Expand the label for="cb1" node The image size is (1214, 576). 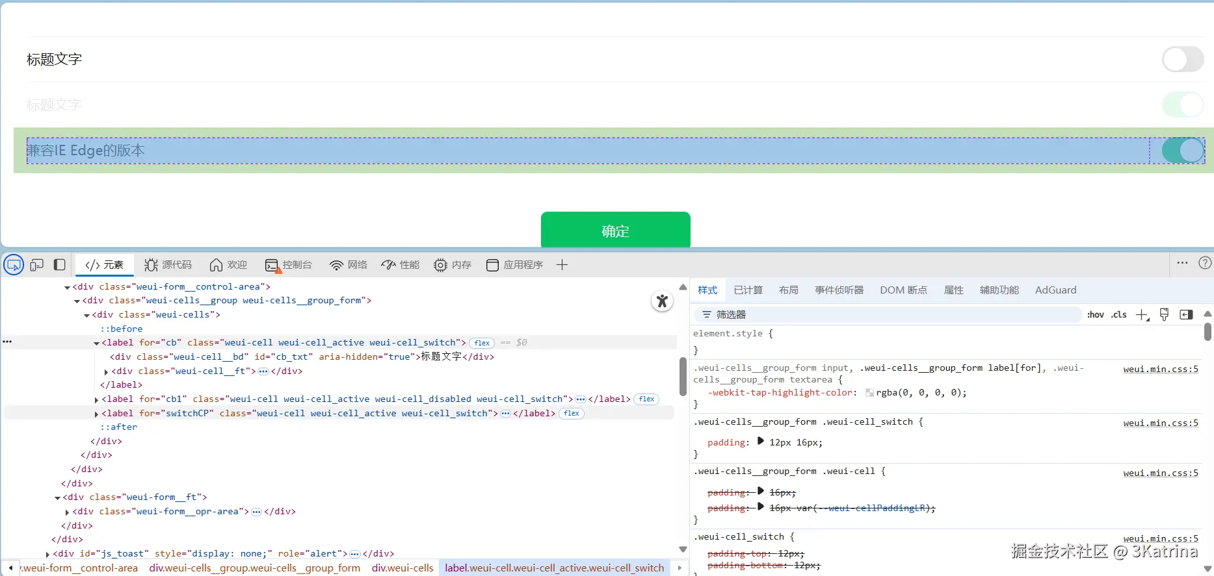click(x=96, y=399)
